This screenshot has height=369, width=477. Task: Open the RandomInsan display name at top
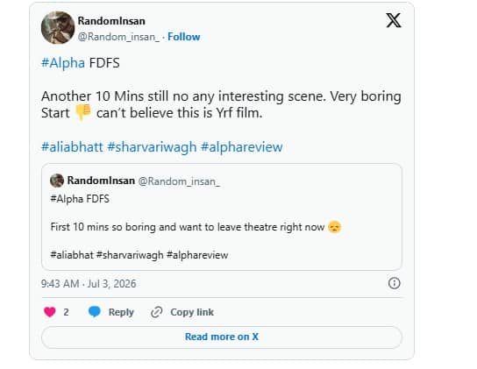coord(111,21)
